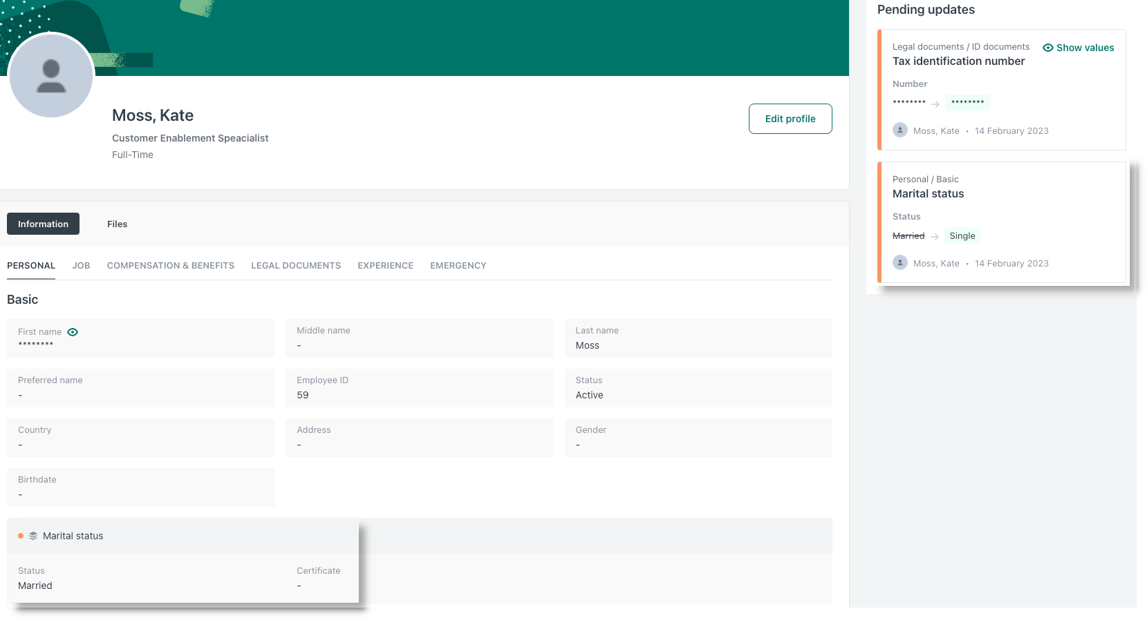Select the PERSONAL sub-tab
This screenshot has width=1147, height=620.
(x=31, y=266)
